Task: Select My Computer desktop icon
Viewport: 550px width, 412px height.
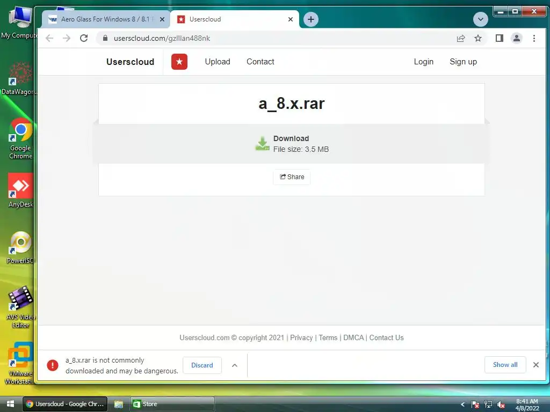Action: [19, 22]
